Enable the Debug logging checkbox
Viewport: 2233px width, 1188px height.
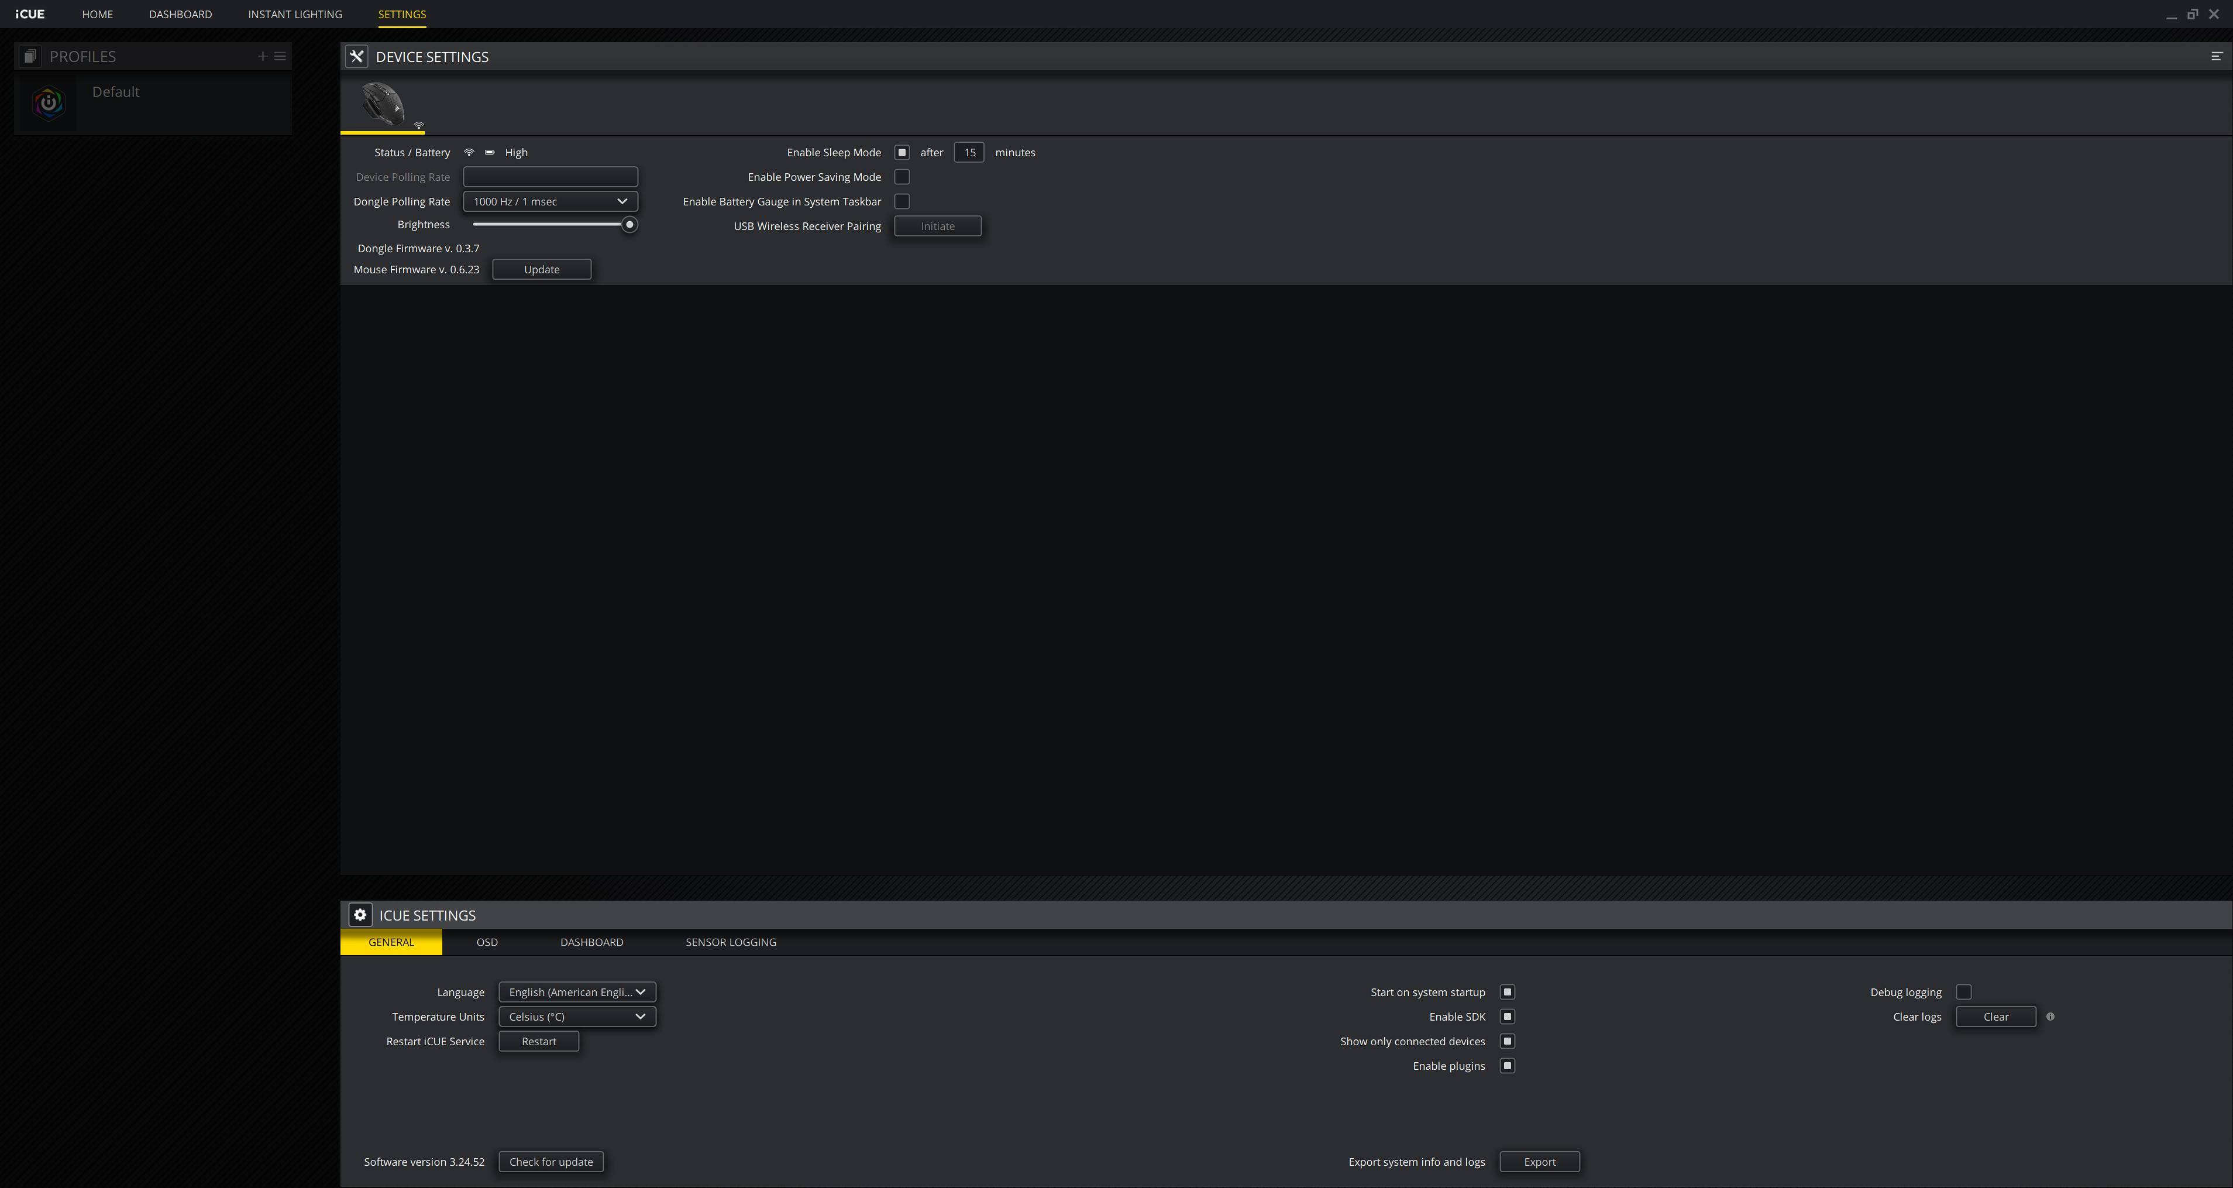1963,992
